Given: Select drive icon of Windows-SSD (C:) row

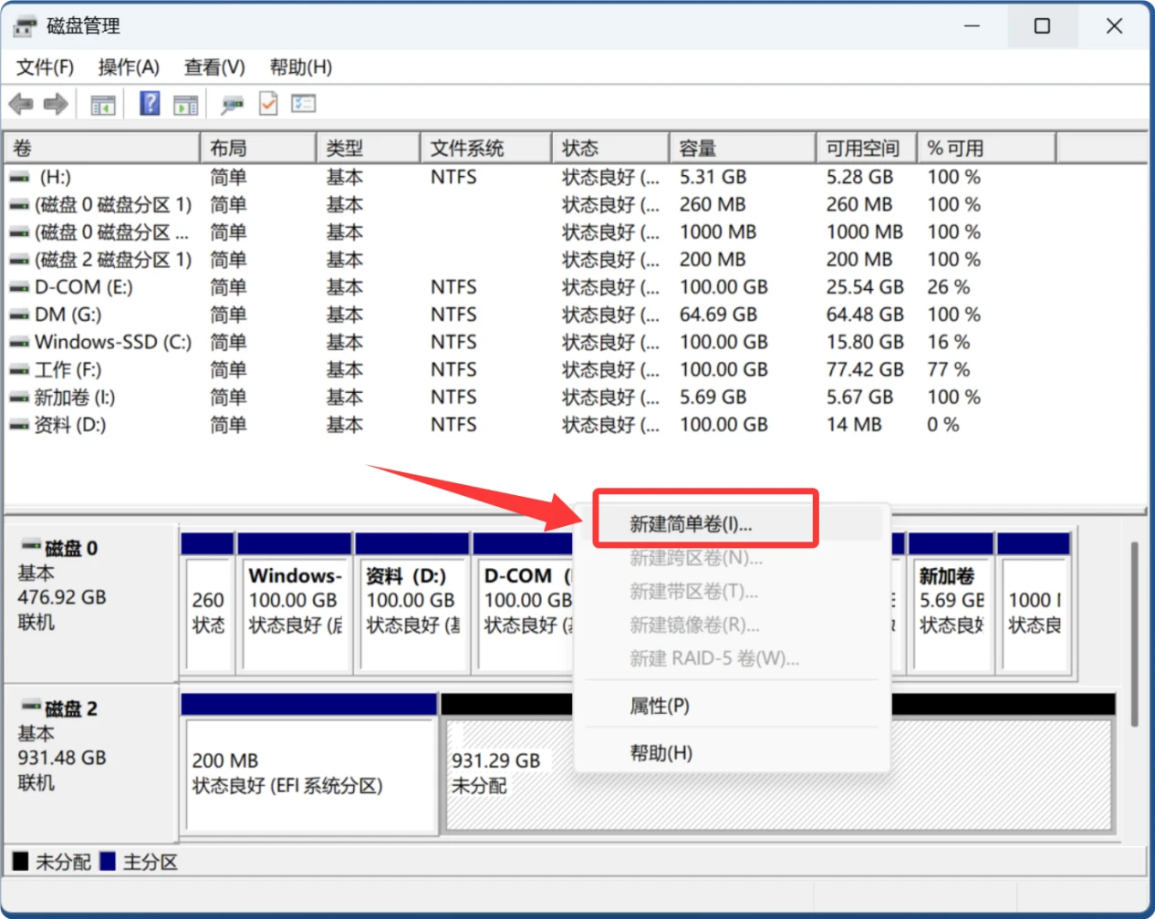Looking at the screenshot, I should 19,343.
